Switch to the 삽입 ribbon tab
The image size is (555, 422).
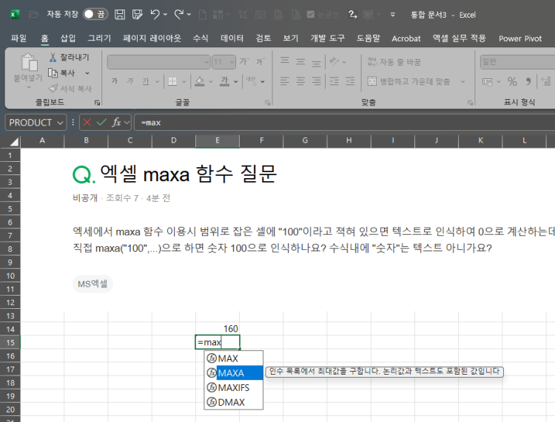[x=68, y=38]
